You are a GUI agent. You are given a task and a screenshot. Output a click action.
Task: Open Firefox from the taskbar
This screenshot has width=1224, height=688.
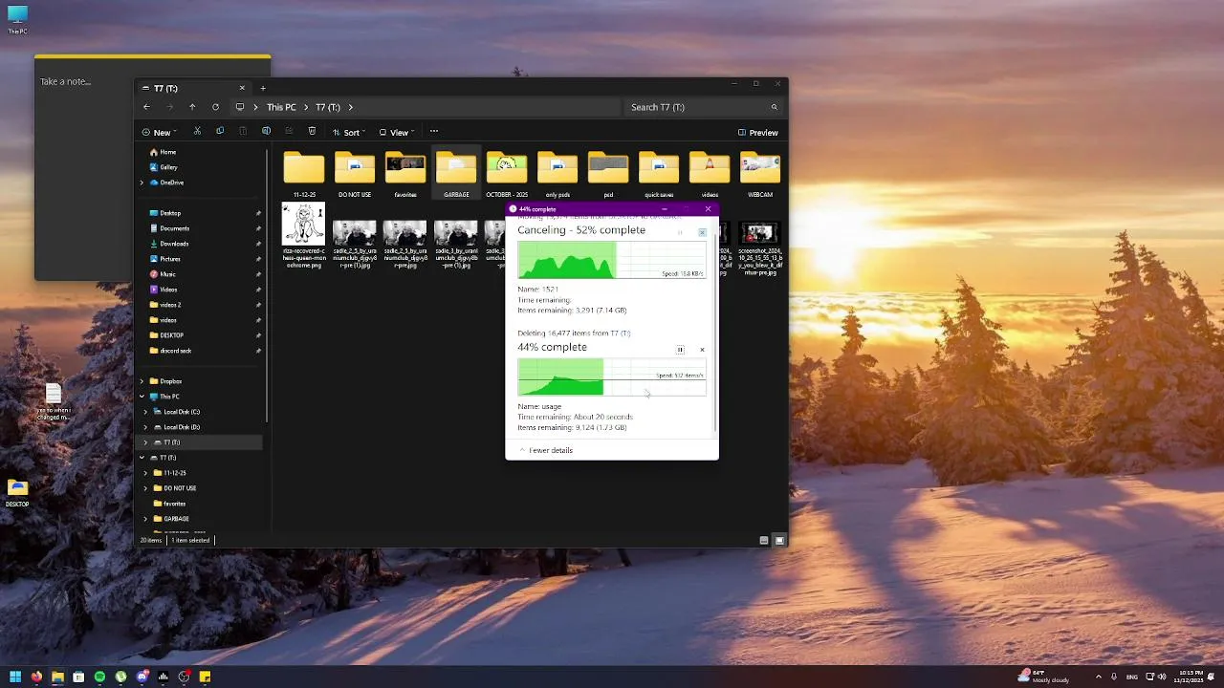pos(36,677)
